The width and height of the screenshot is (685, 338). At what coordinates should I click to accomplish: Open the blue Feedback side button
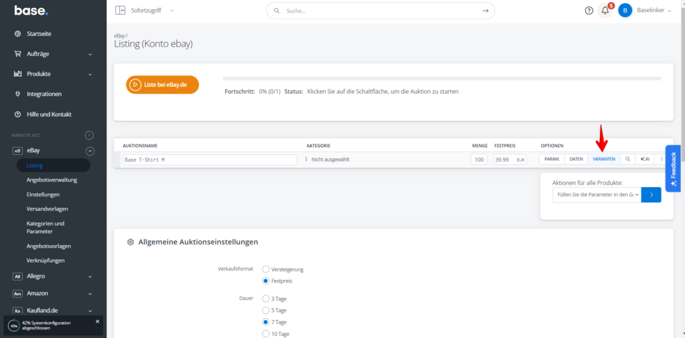click(x=673, y=168)
